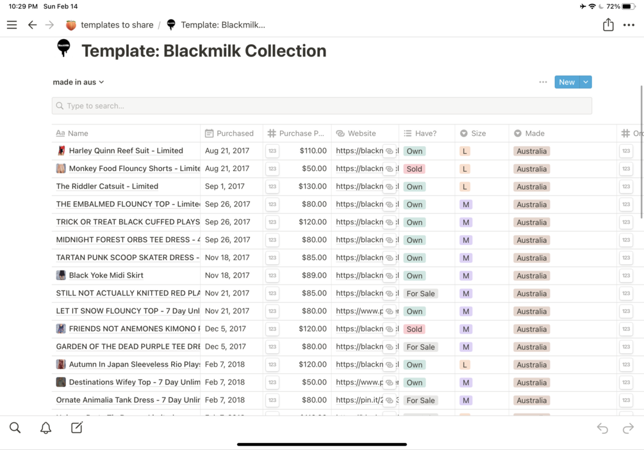This screenshot has width=644, height=450.
Task: Tap the vertical scrollbar on right edge
Action: coord(641,152)
